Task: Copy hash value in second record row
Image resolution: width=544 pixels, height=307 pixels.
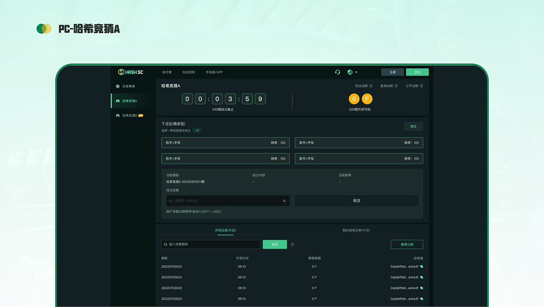Action: (x=422, y=277)
